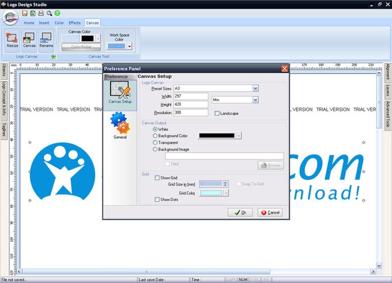The height and width of the screenshot is (283, 392).
Task: Click the magnifier preview icon
Action: pyautogui.click(x=49, y=13)
